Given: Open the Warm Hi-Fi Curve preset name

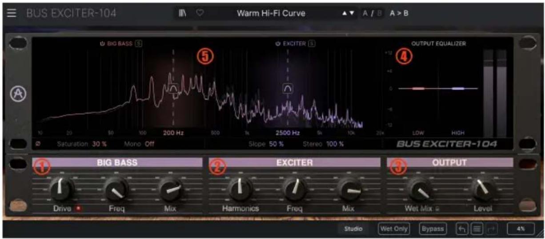Looking at the screenshot, I should click(271, 13).
